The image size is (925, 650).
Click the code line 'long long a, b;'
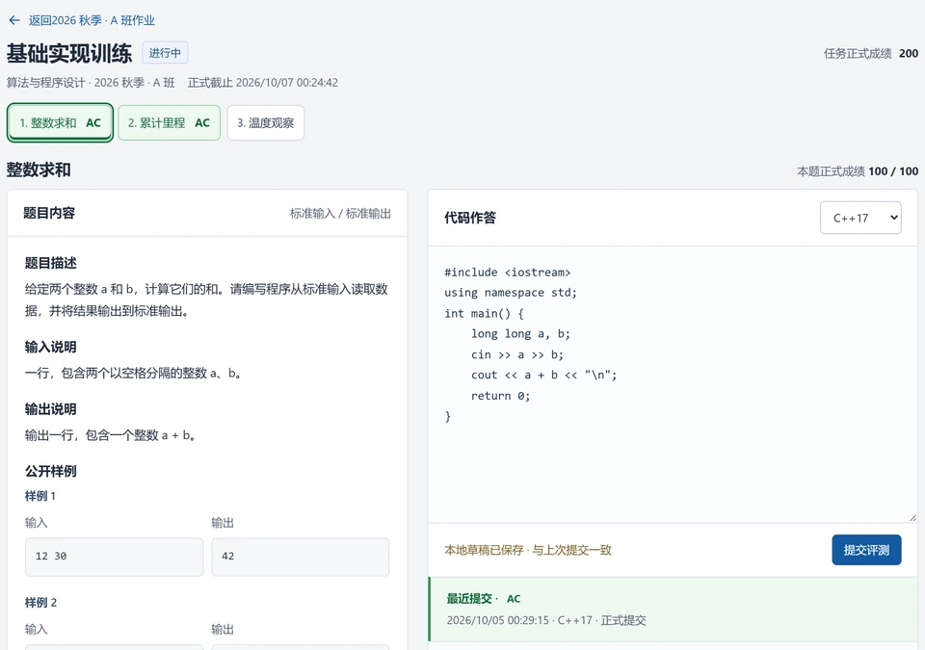coord(520,334)
